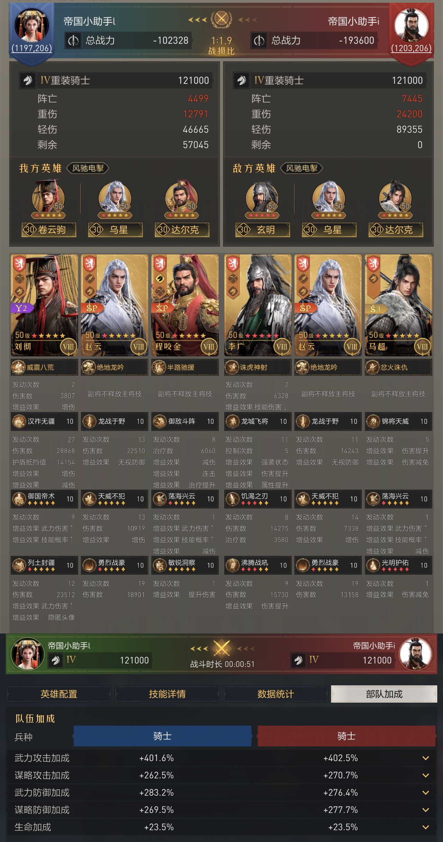View the enemy 马超 hero card

tap(398, 305)
